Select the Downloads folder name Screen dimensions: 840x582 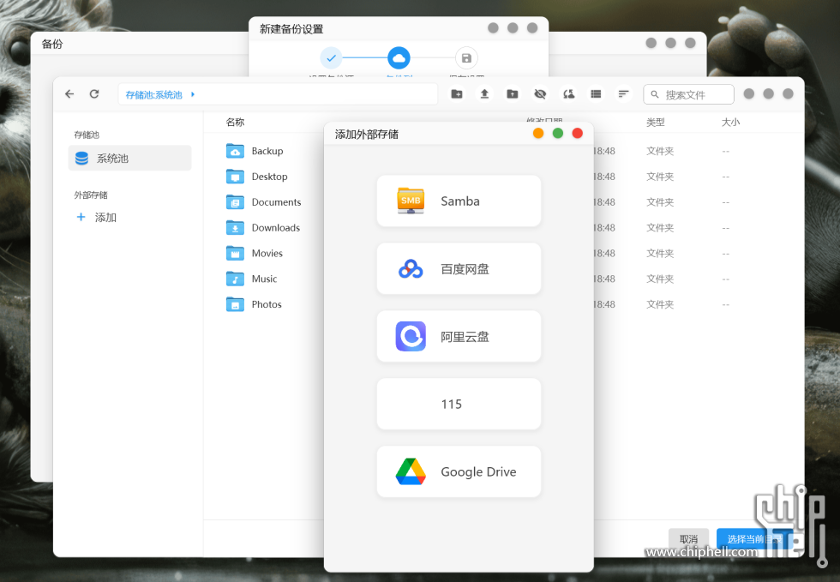276,228
